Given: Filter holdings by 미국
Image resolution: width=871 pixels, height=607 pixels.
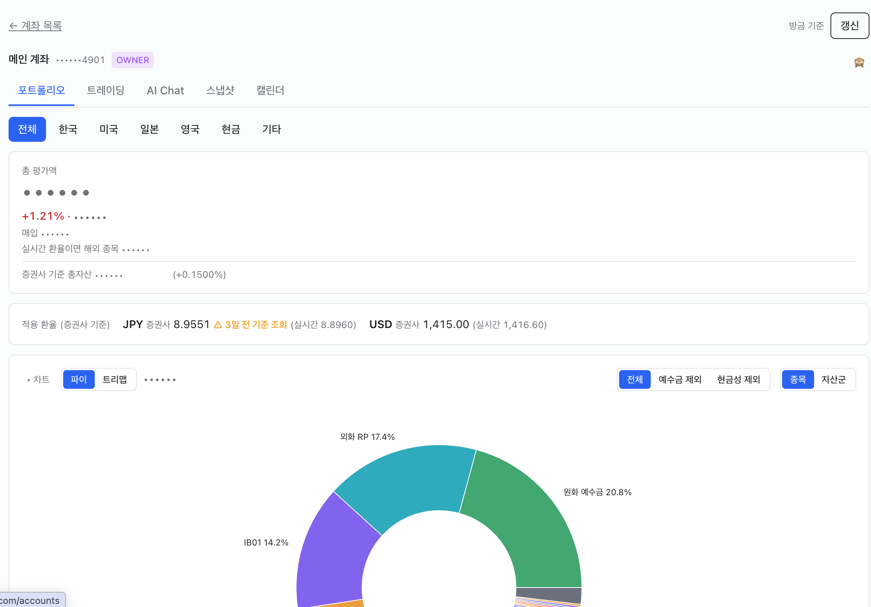Looking at the screenshot, I should click(x=109, y=129).
